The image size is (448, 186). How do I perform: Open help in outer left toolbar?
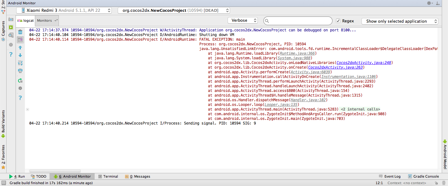[11, 54]
